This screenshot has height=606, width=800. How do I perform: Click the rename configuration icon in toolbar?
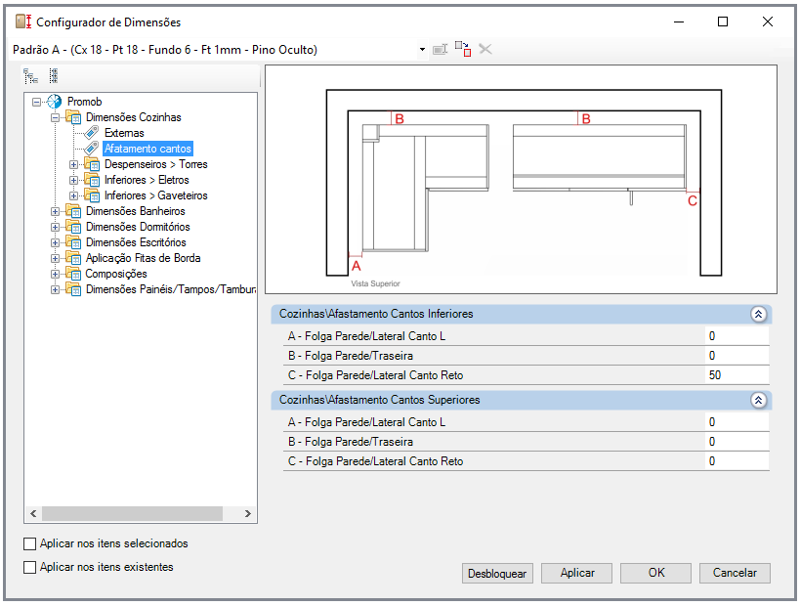[x=440, y=50]
